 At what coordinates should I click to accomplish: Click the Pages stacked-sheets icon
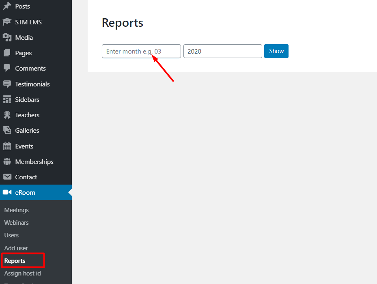pos(7,53)
